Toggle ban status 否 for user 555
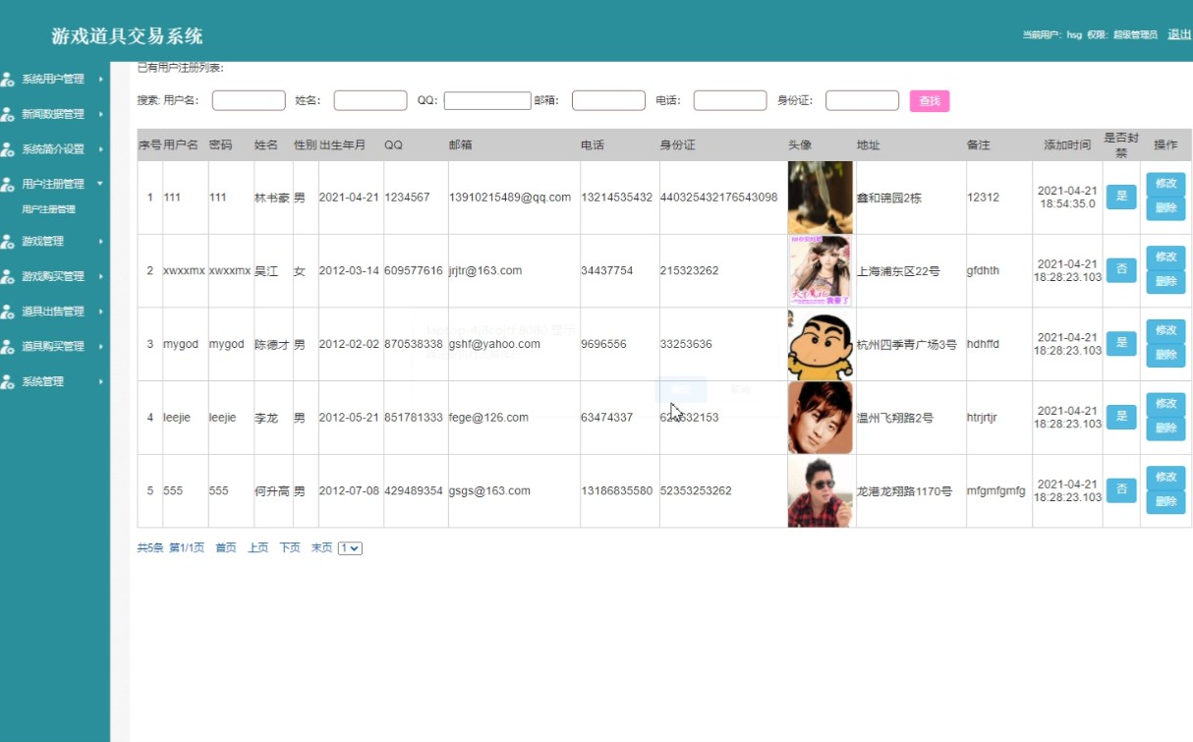The width and height of the screenshot is (1193, 742). tap(1121, 489)
